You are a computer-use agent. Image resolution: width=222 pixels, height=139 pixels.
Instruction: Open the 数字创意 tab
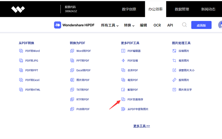129,9
